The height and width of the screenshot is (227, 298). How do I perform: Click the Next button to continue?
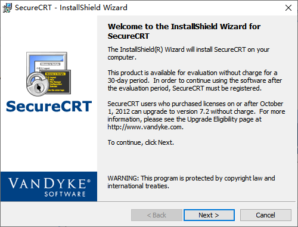coord(209,215)
